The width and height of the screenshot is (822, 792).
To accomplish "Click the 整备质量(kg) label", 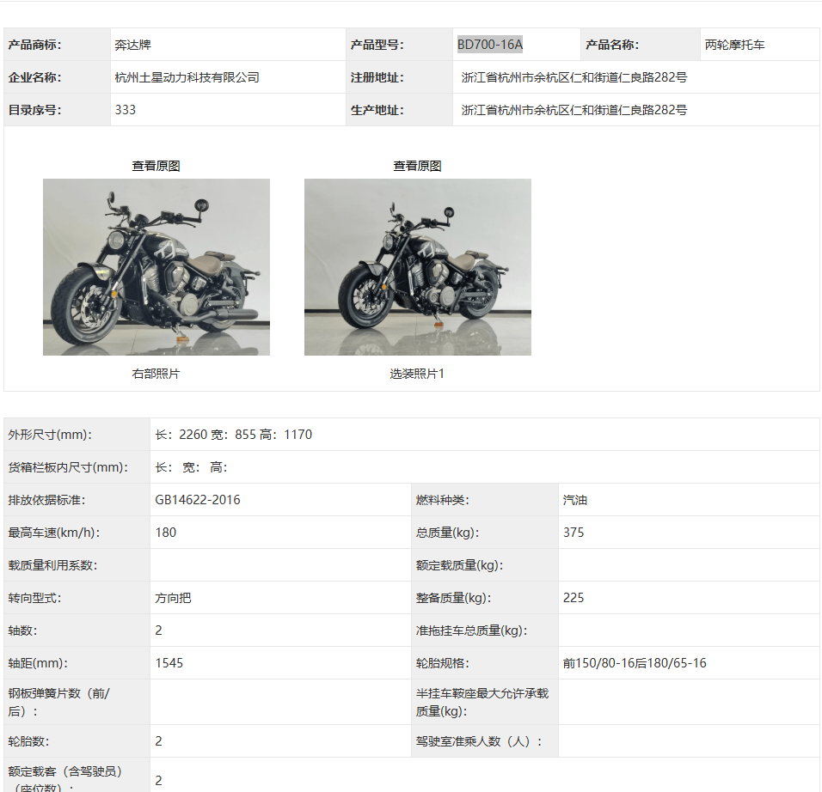I will 453,598.
